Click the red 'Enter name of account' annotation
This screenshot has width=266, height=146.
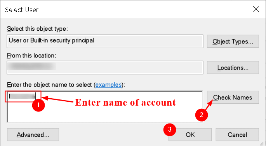[125, 103]
